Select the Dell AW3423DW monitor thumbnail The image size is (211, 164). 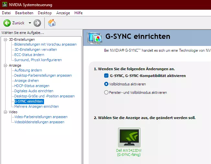(129, 137)
